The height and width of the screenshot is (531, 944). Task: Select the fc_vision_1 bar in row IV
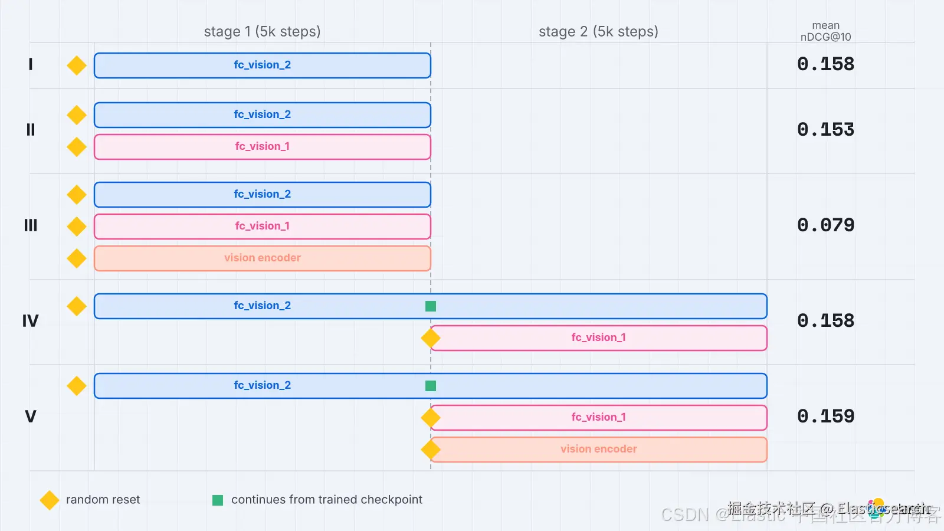coord(599,338)
